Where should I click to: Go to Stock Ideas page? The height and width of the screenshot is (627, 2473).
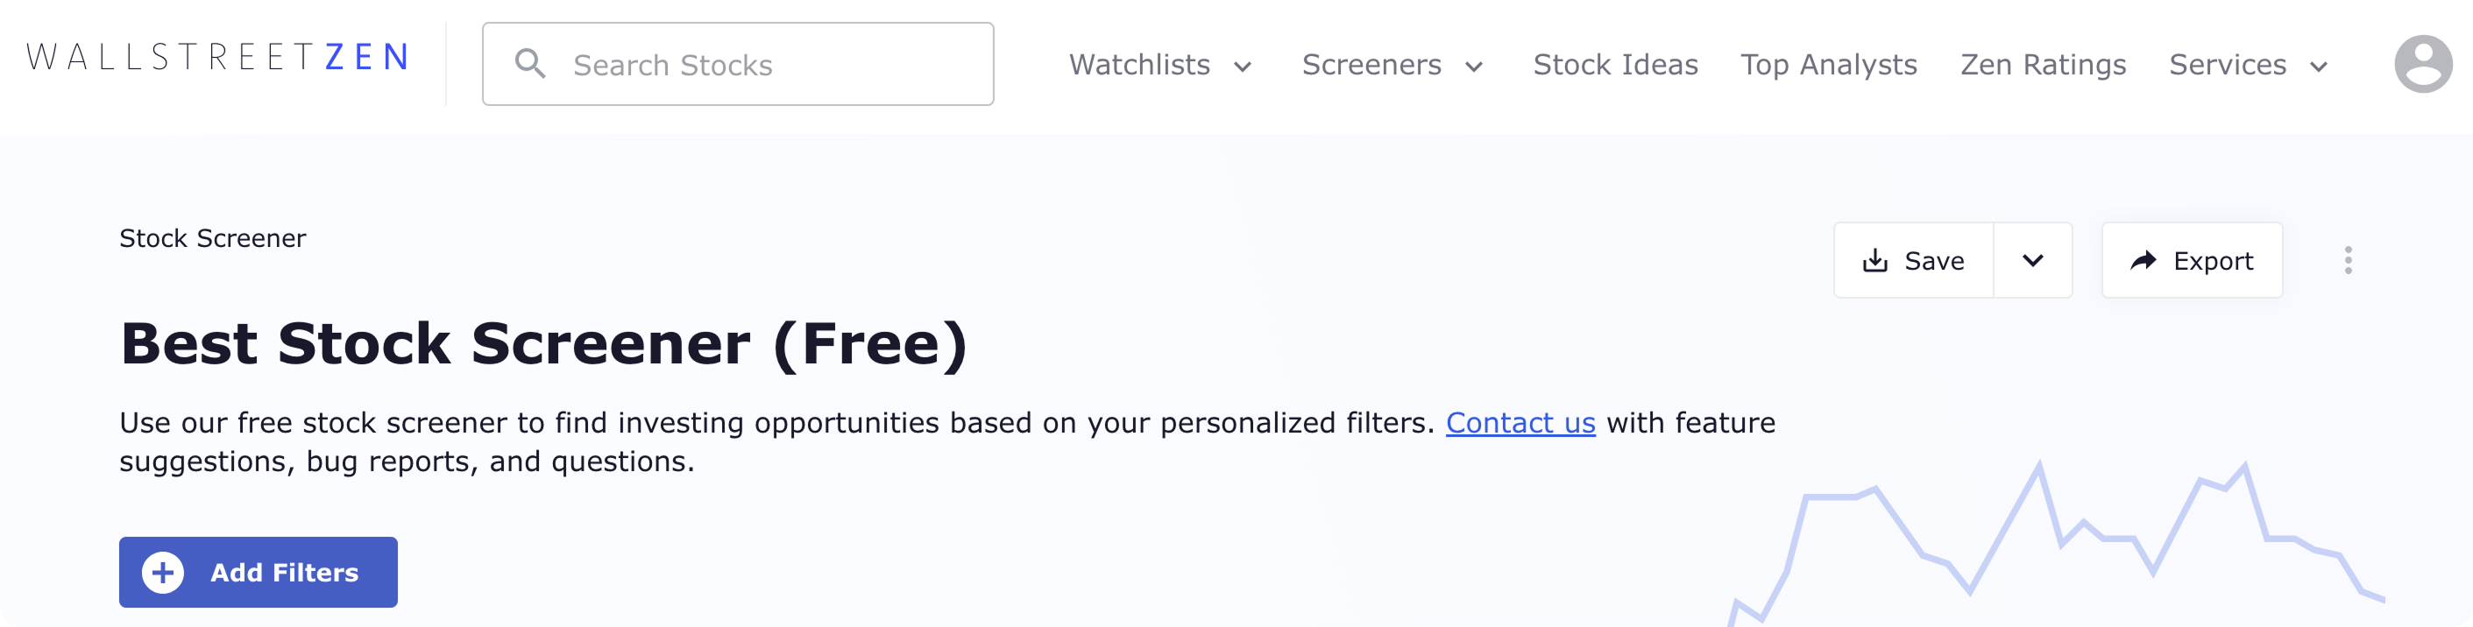coord(1615,65)
